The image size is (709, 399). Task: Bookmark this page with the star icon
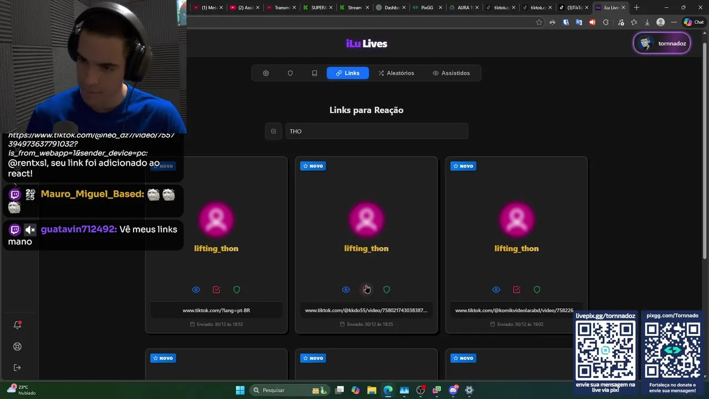[x=539, y=22]
